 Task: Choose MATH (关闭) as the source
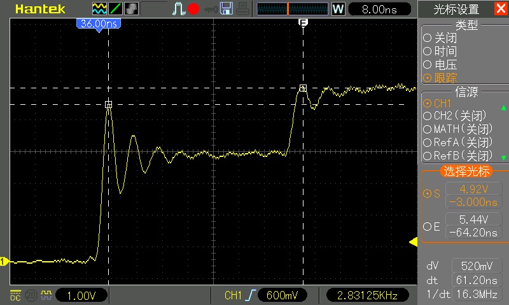point(458,129)
